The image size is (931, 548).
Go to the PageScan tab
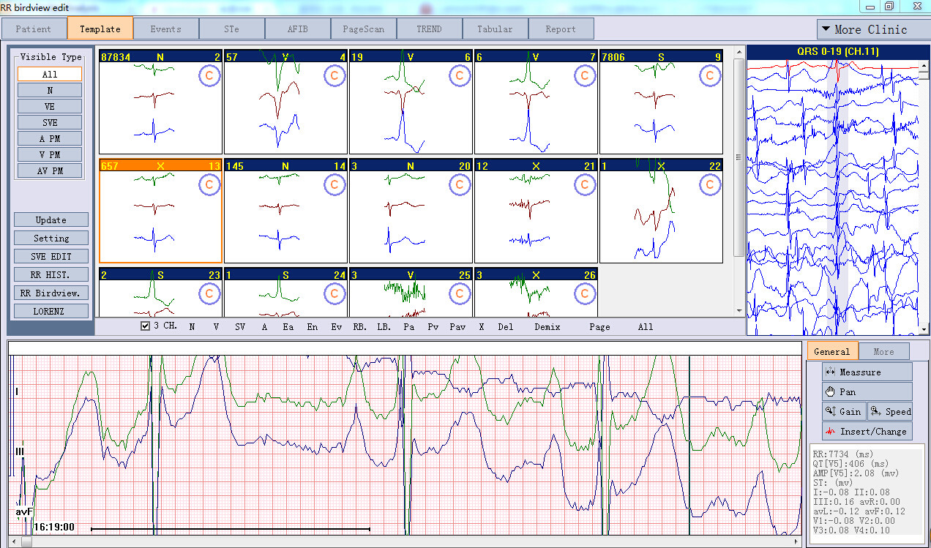(x=364, y=29)
